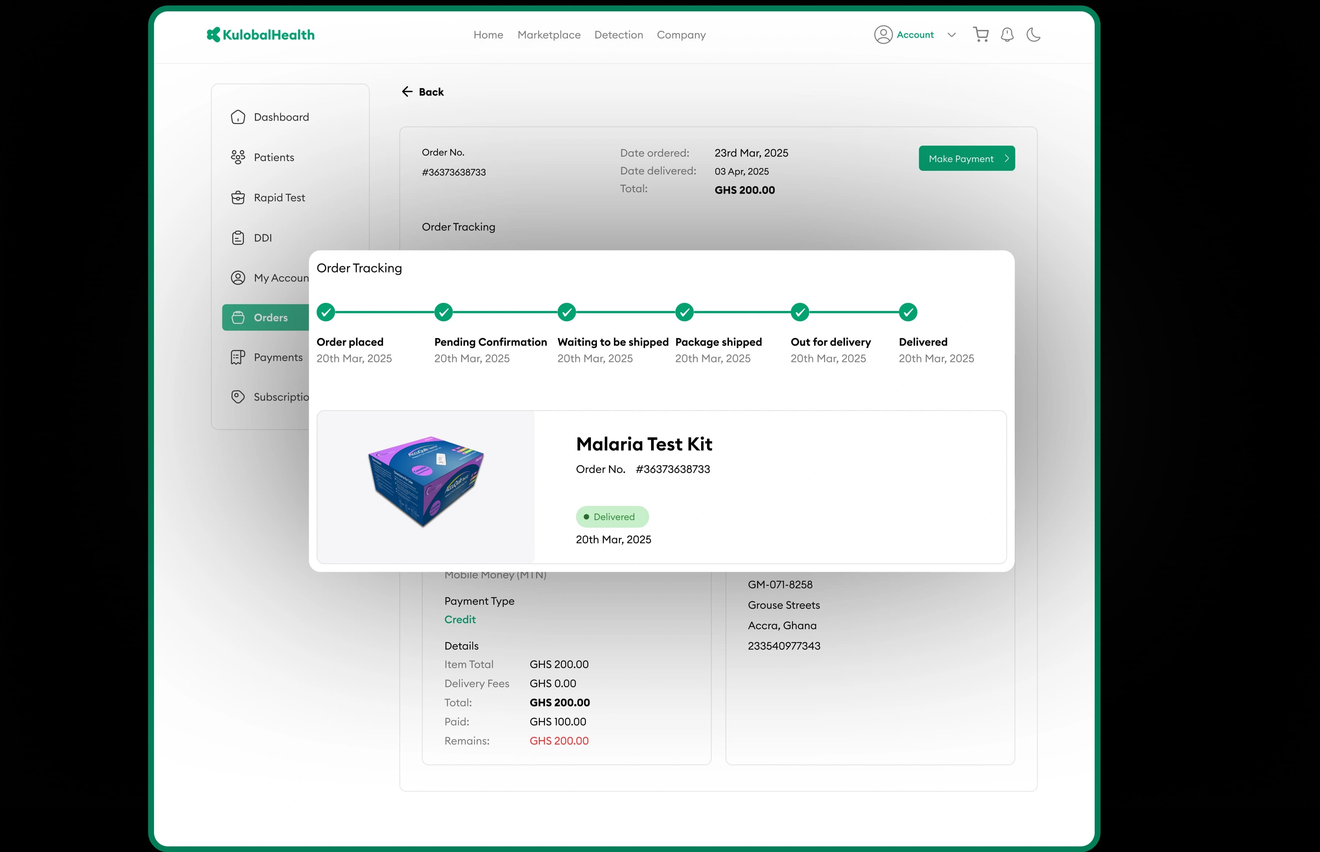The image size is (1320, 852).
Task: Click the Account profile avatar icon
Action: 883,35
